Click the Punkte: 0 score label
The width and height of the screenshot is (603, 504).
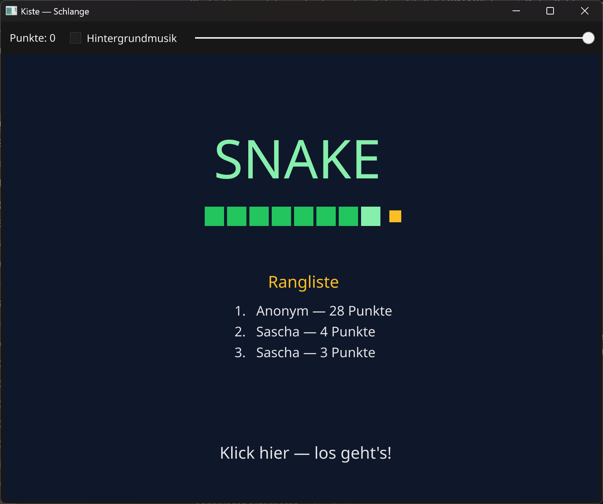tap(33, 38)
